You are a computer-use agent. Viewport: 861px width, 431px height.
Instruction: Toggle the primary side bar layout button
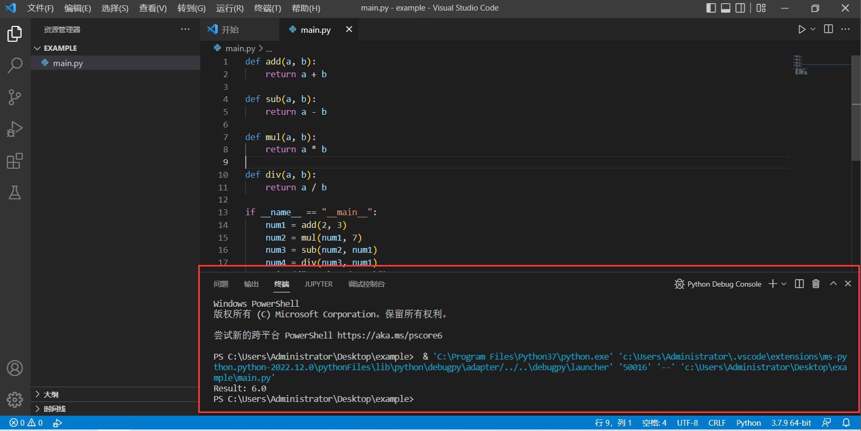pyautogui.click(x=711, y=8)
